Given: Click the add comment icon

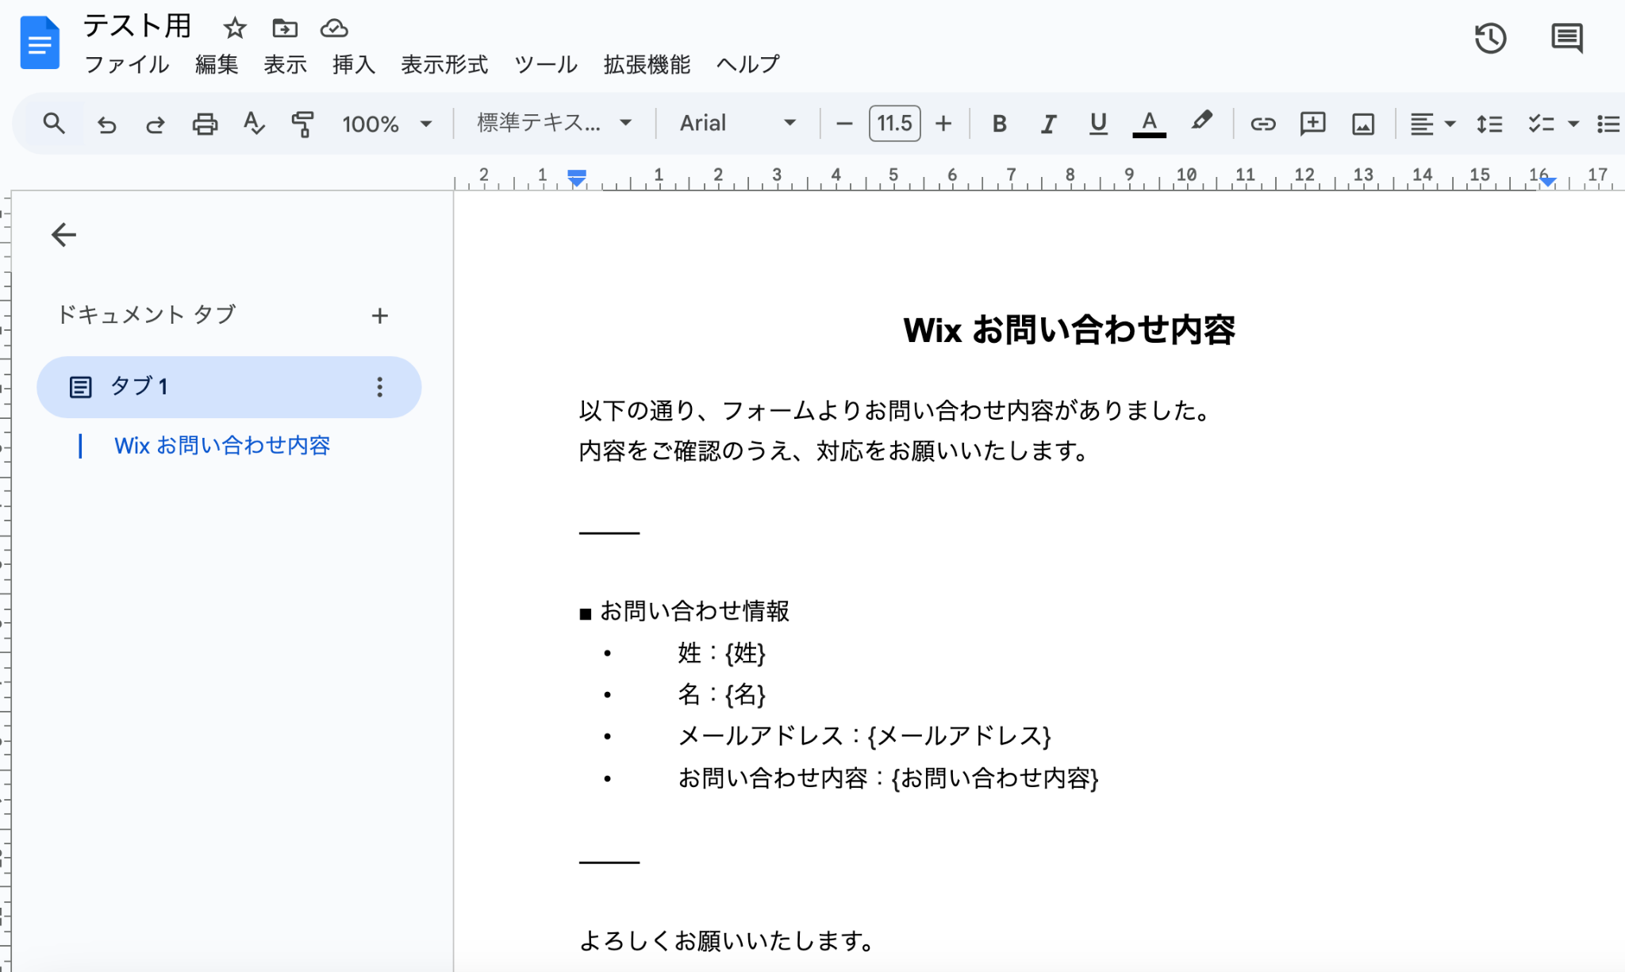Looking at the screenshot, I should (1312, 124).
